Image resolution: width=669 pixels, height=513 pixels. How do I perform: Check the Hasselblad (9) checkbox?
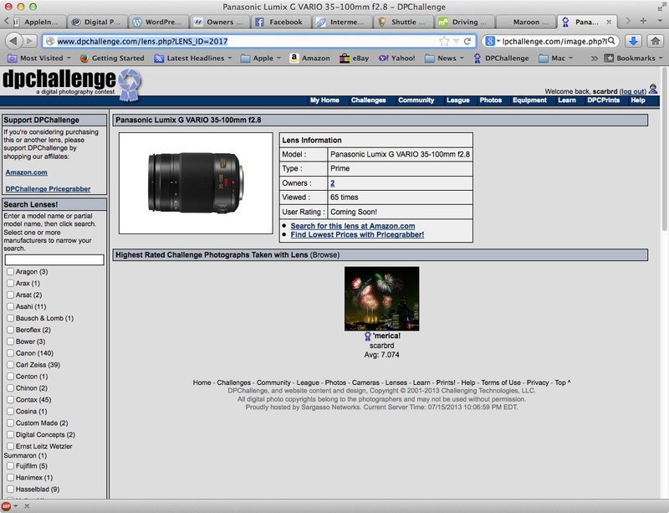(10, 489)
